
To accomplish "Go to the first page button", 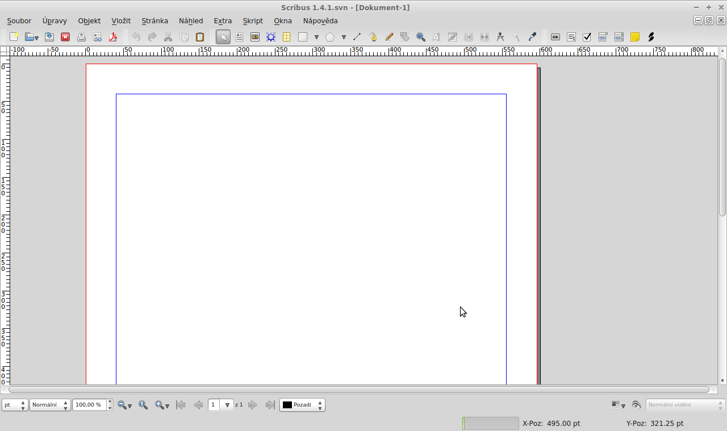I will click(x=181, y=405).
